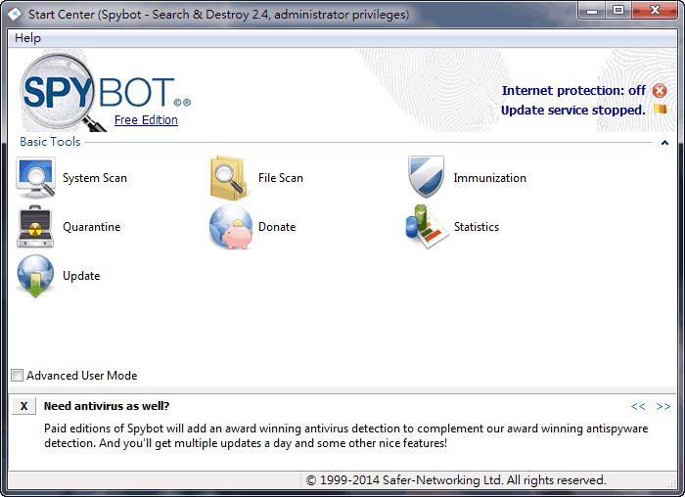Click the Donate label
The width and height of the screenshot is (685, 497).
[x=277, y=227]
